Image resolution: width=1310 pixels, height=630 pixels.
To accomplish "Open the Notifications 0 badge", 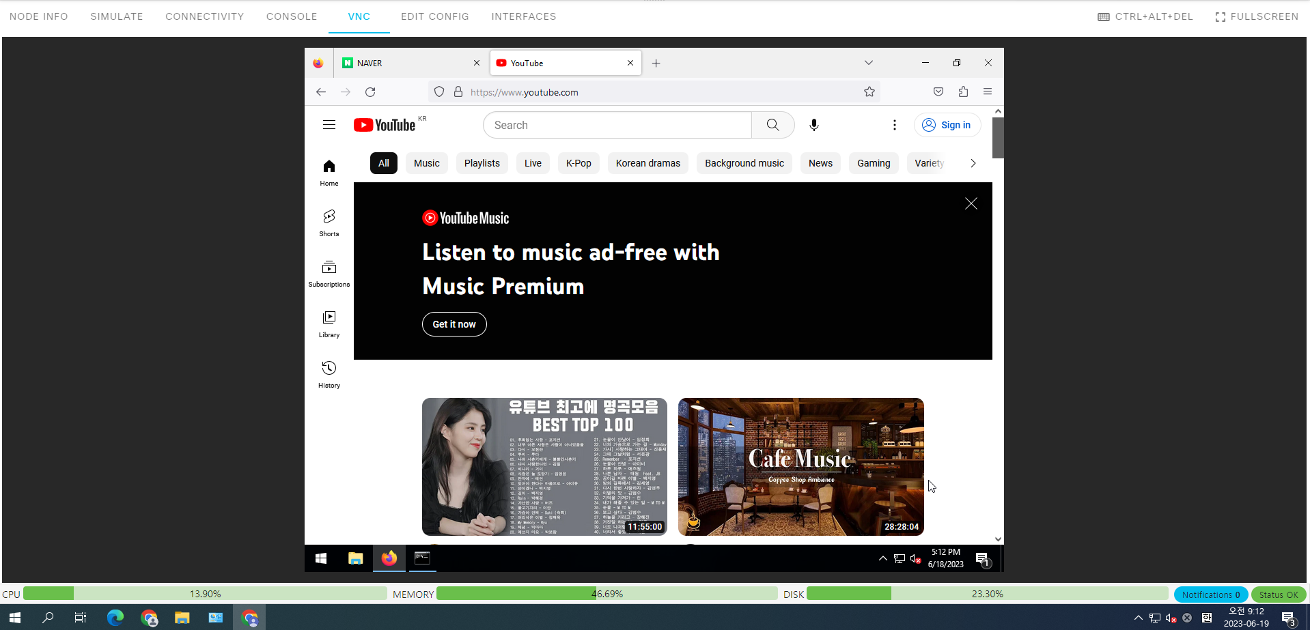I will 1211,595.
